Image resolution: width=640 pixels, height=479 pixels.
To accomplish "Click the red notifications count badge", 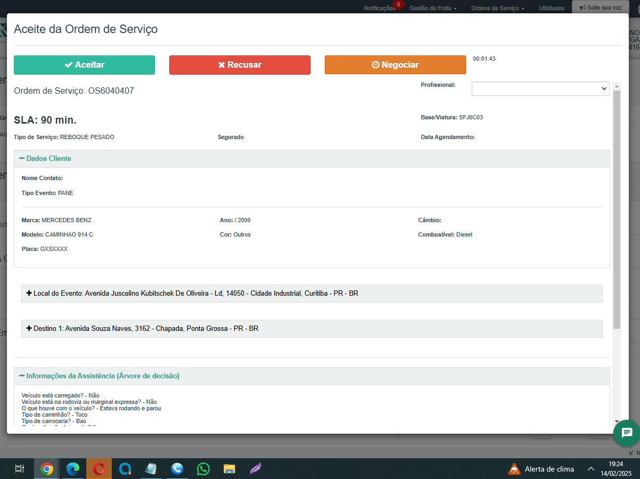I will coord(398,4).
